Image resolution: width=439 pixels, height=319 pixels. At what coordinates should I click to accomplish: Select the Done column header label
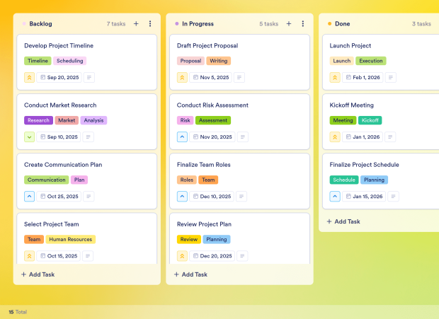[x=343, y=24]
